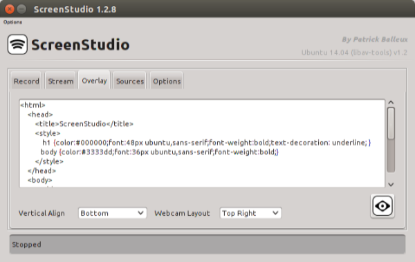Click the eye preview overlay button
The image size is (415, 262).
coord(382,205)
